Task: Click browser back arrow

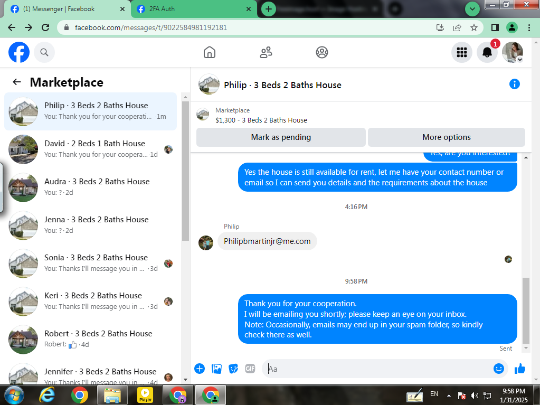Action: pyautogui.click(x=12, y=27)
